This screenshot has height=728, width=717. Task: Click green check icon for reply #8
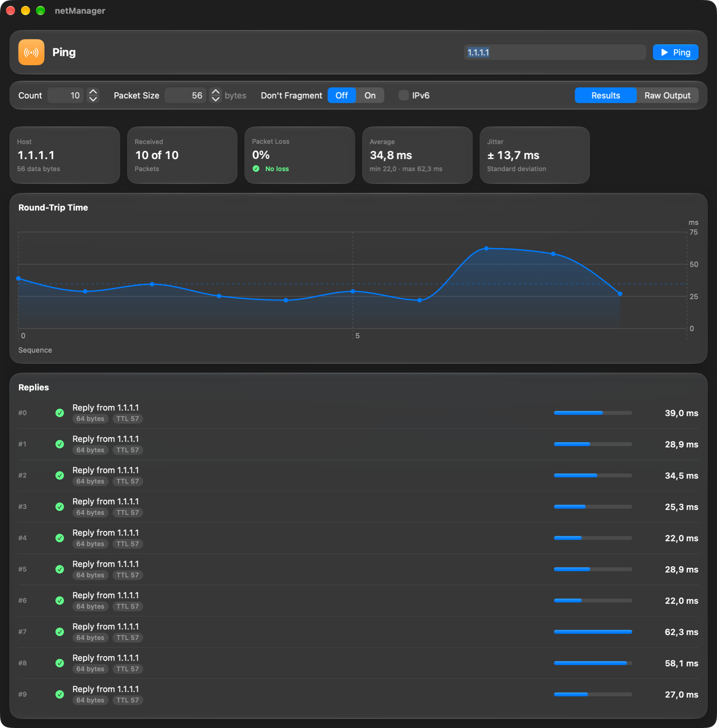pyautogui.click(x=60, y=663)
